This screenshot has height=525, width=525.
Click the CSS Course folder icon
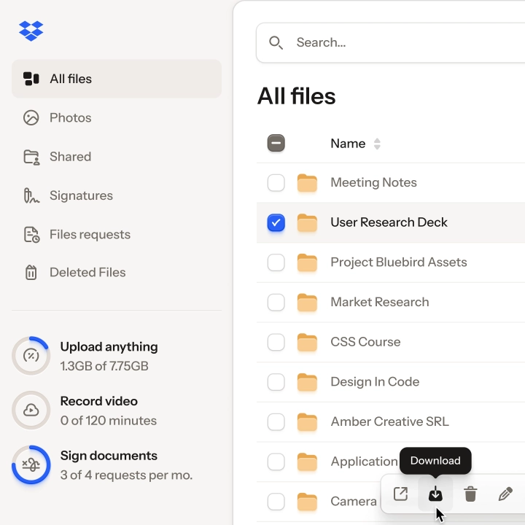pyautogui.click(x=307, y=342)
